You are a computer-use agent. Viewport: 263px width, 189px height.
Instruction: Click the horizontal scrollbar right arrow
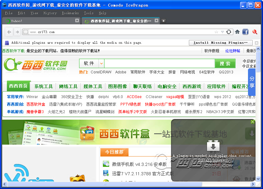(253, 184)
